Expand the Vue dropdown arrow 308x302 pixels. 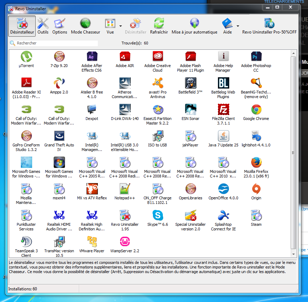[x=120, y=26]
